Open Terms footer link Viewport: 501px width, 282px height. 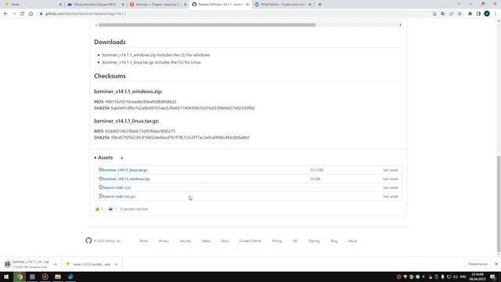(144, 241)
